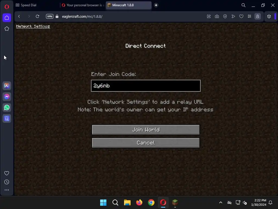Viewport: 278px width, 209px height.
Task: Take a snapshot with camera icon
Action: (x=217, y=16)
